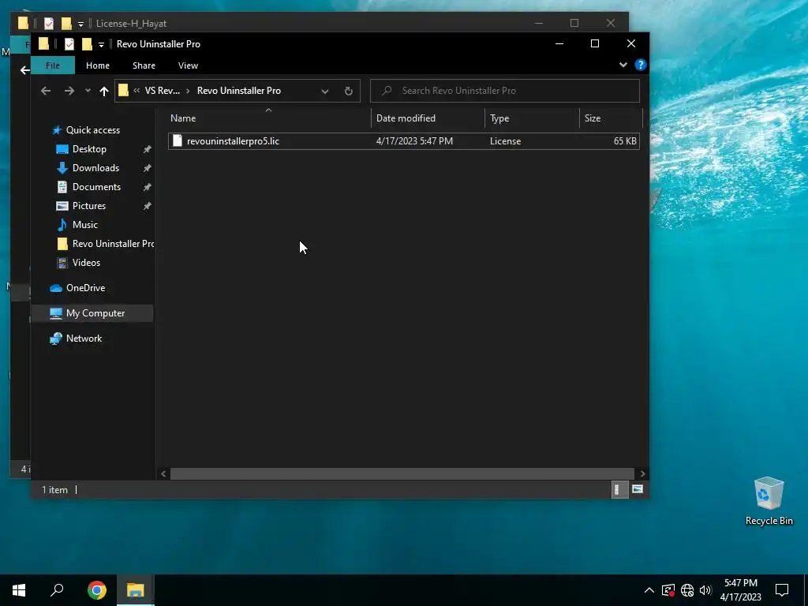Image resolution: width=808 pixels, height=606 pixels.
Task: Click the VS Rev... breadcrumb segment
Action: pos(163,91)
